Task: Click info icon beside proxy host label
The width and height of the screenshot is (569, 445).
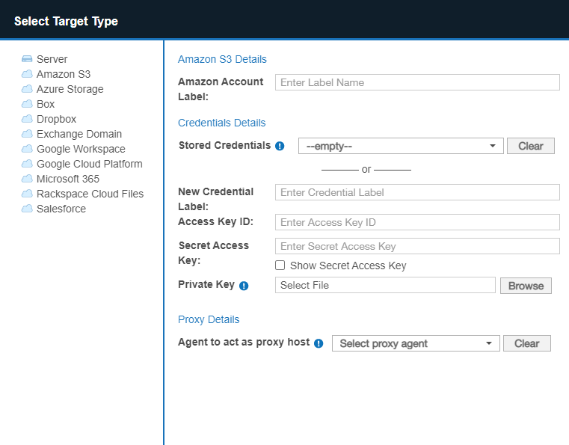Action: (319, 343)
